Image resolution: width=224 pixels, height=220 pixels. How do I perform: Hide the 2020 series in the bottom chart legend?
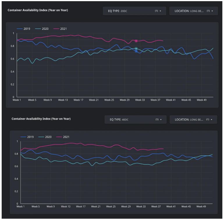click(x=47, y=137)
